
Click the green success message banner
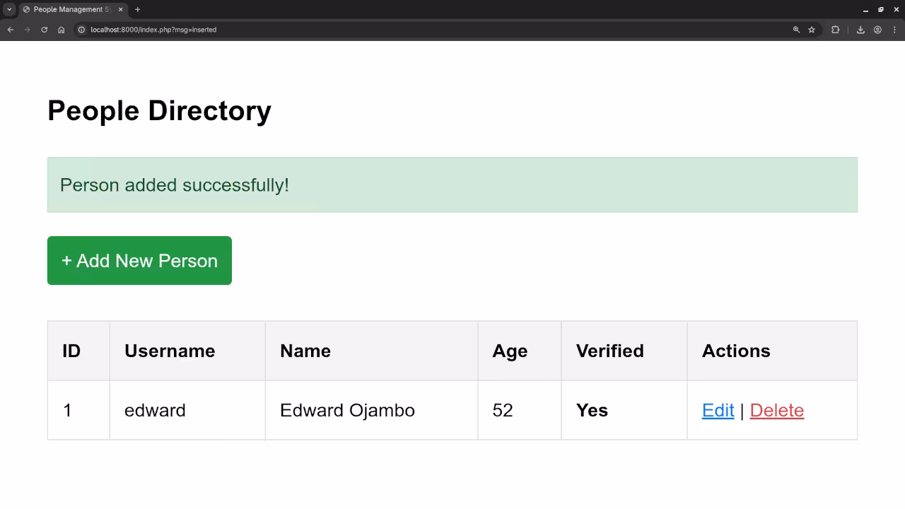point(452,185)
